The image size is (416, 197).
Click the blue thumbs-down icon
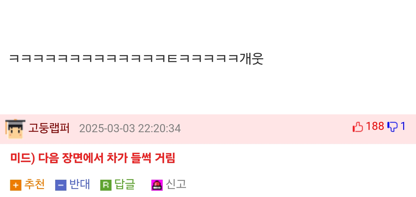click(393, 127)
